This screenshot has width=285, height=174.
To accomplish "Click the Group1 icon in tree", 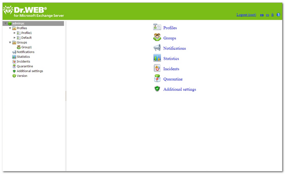I will 19,47.
